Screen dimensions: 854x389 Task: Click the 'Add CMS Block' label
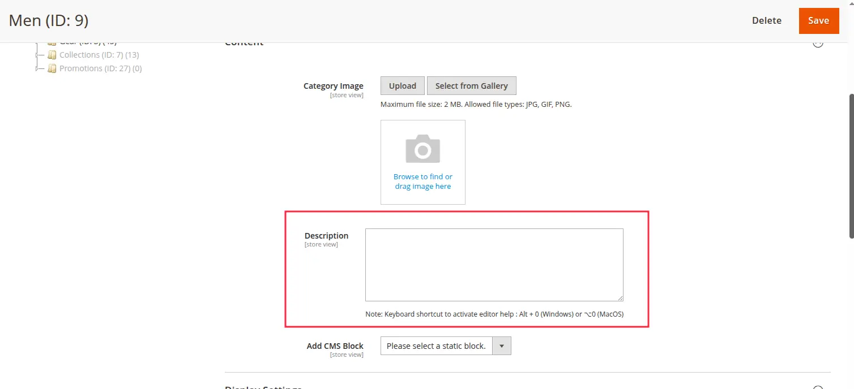tap(335, 346)
